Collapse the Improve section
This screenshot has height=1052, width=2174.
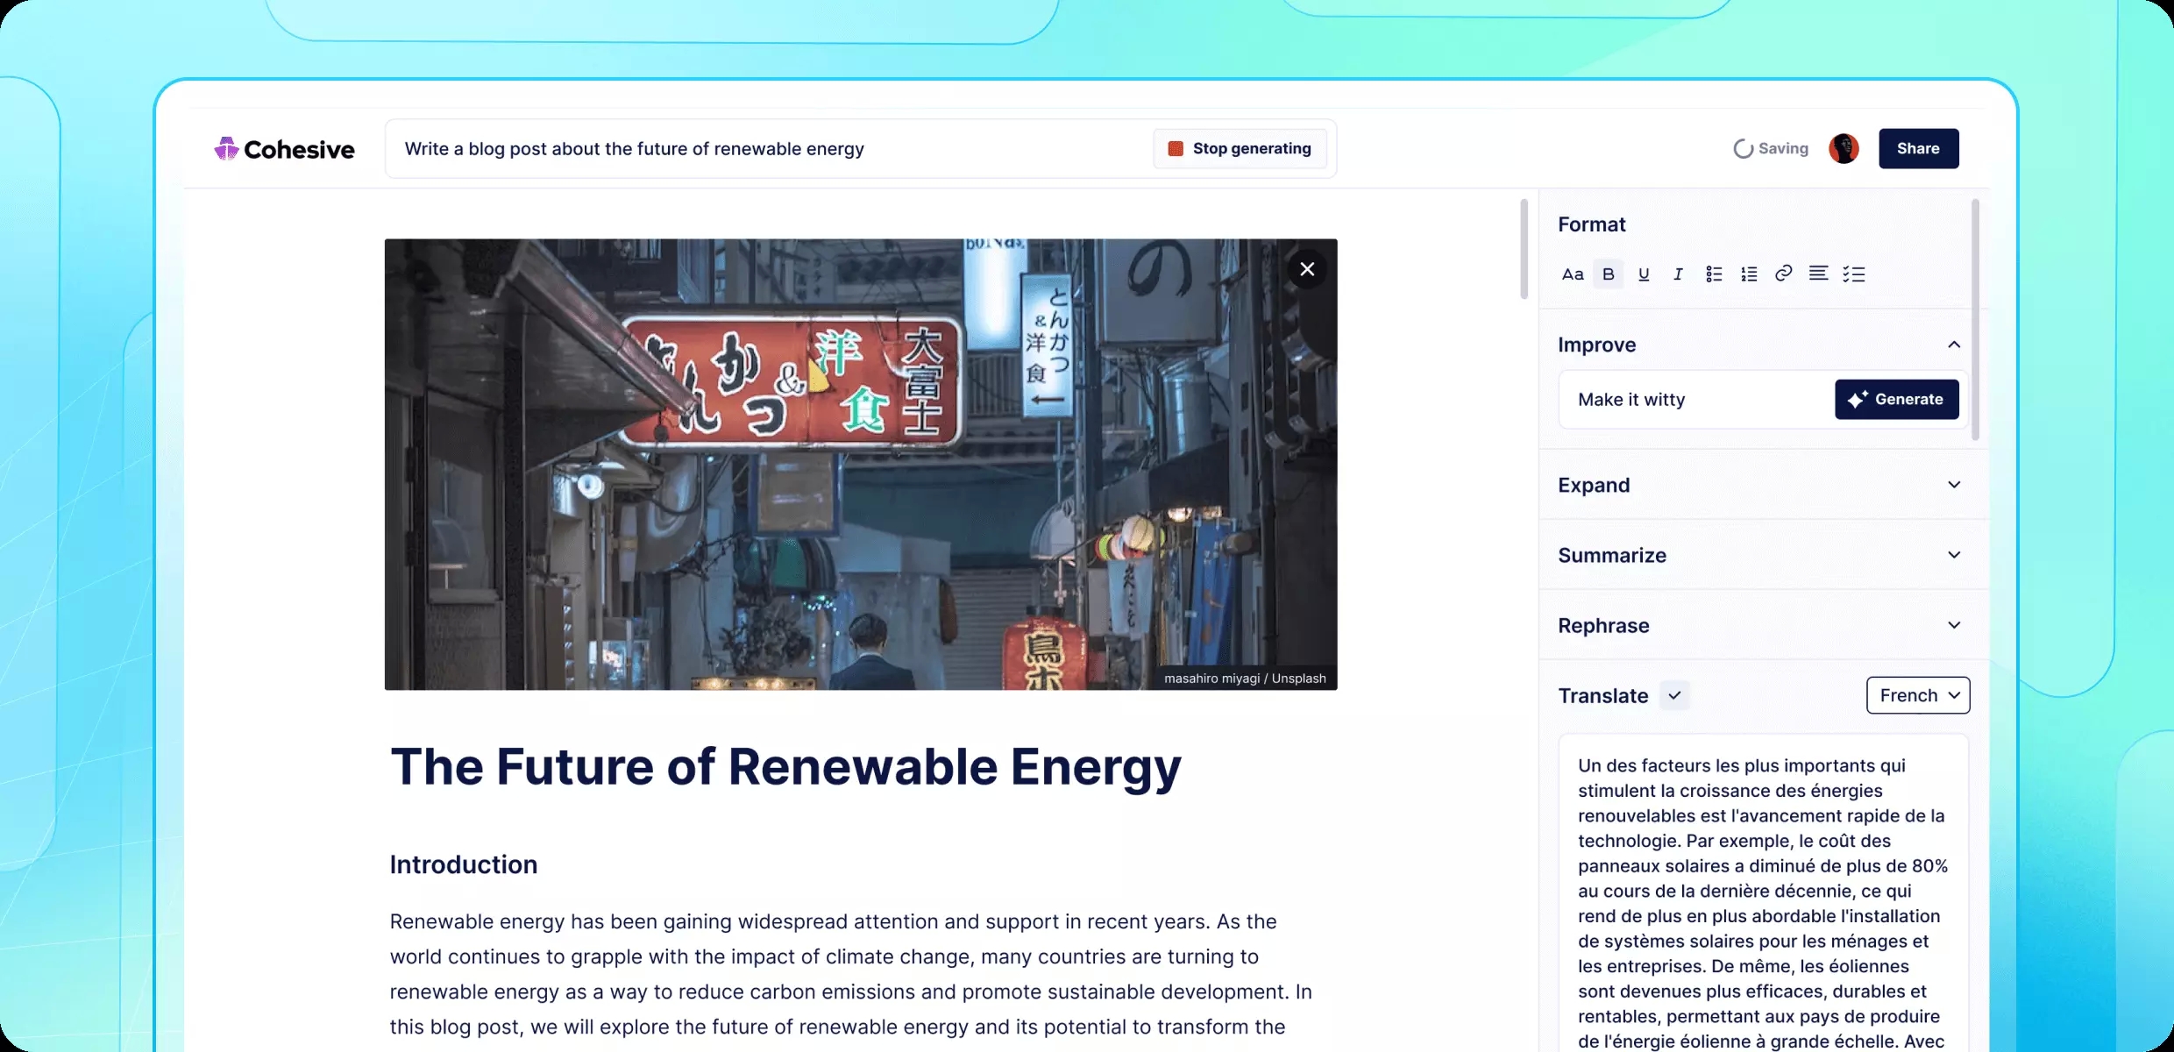(1954, 345)
